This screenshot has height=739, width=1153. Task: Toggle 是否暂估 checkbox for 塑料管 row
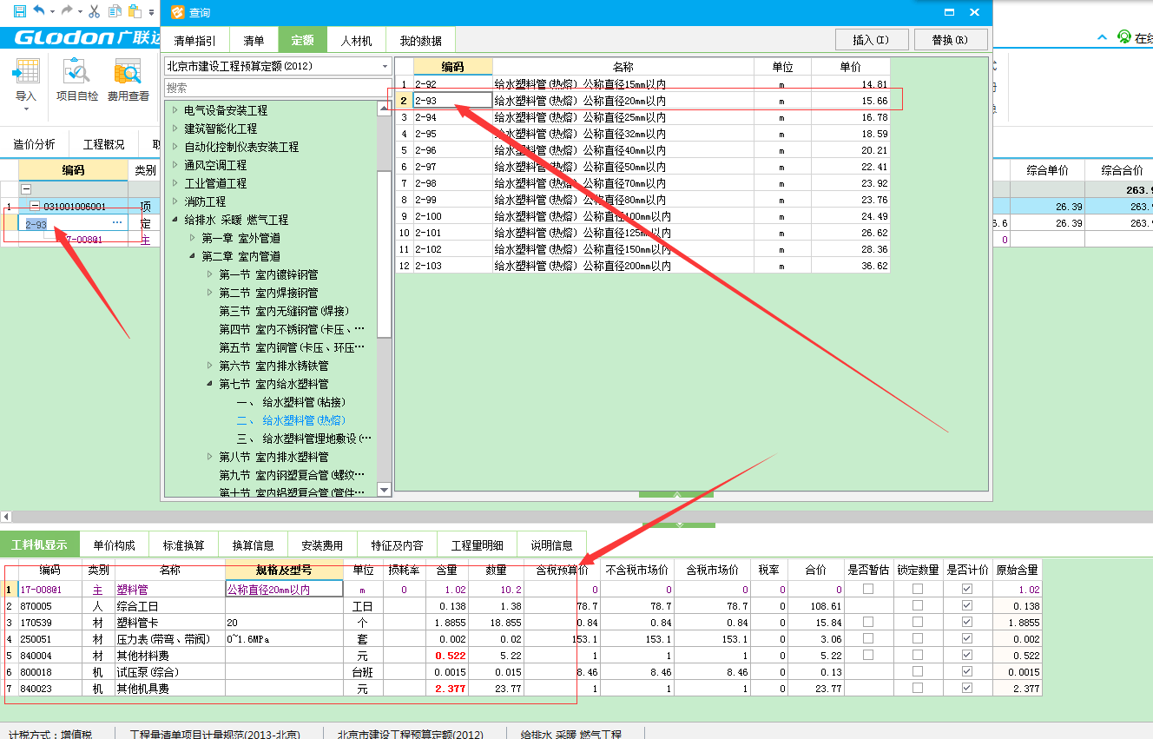click(x=868, y=590)
